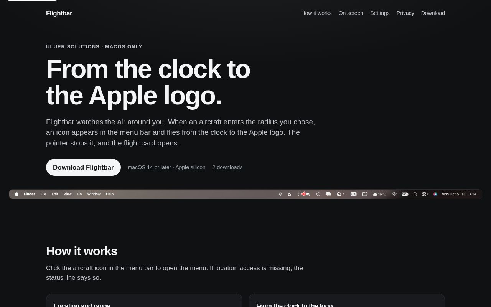Click the "How it works" section heading
The image size is (491, 307).
point(82,251)
